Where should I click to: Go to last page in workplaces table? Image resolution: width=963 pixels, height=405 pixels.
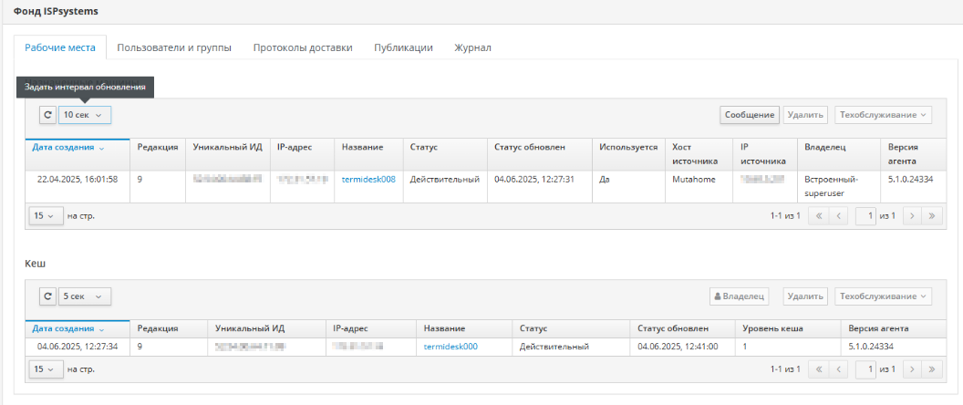931,216
